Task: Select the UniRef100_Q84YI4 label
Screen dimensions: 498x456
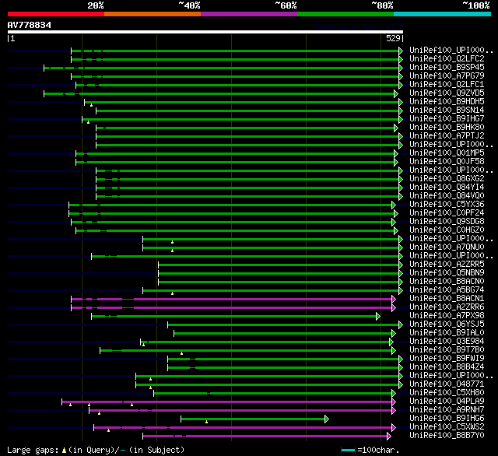Action: (x=447, y=188)
